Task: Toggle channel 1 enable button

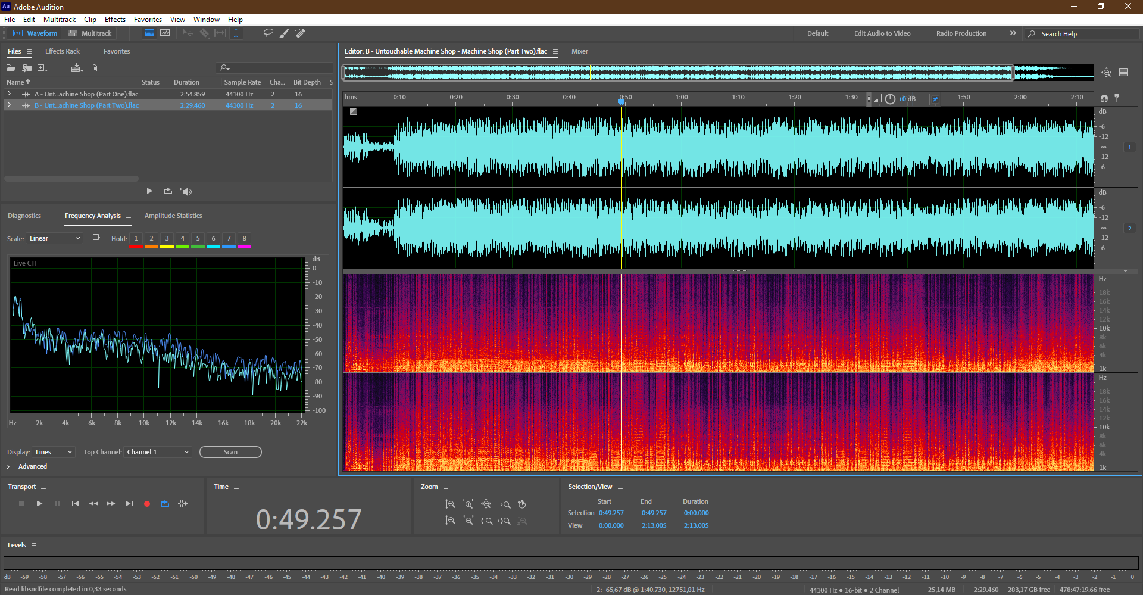Action: click(1129, 147)
